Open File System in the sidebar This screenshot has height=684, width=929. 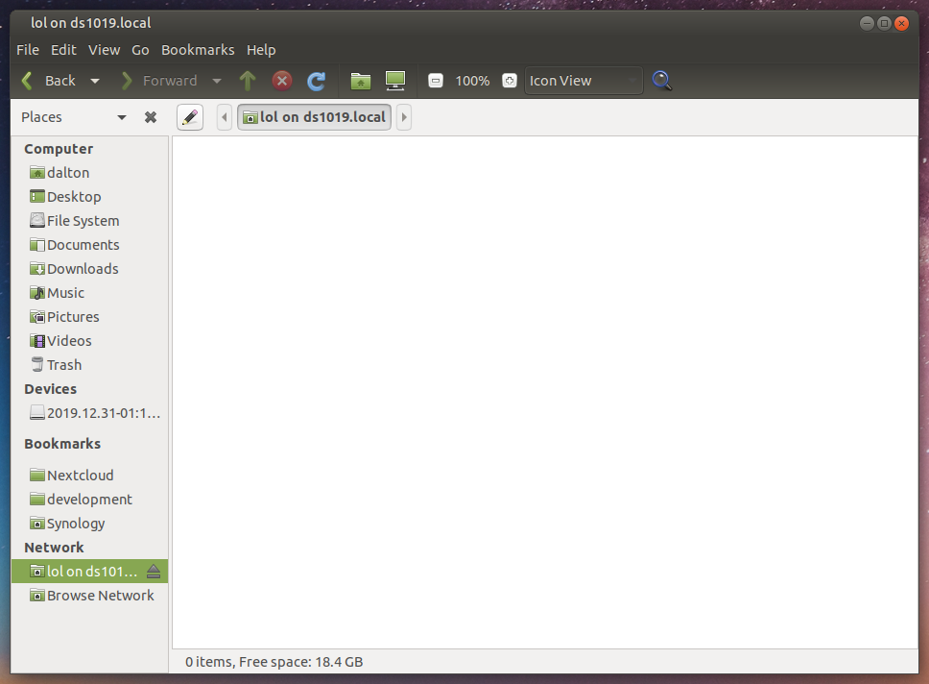click(x=89, y=221)
